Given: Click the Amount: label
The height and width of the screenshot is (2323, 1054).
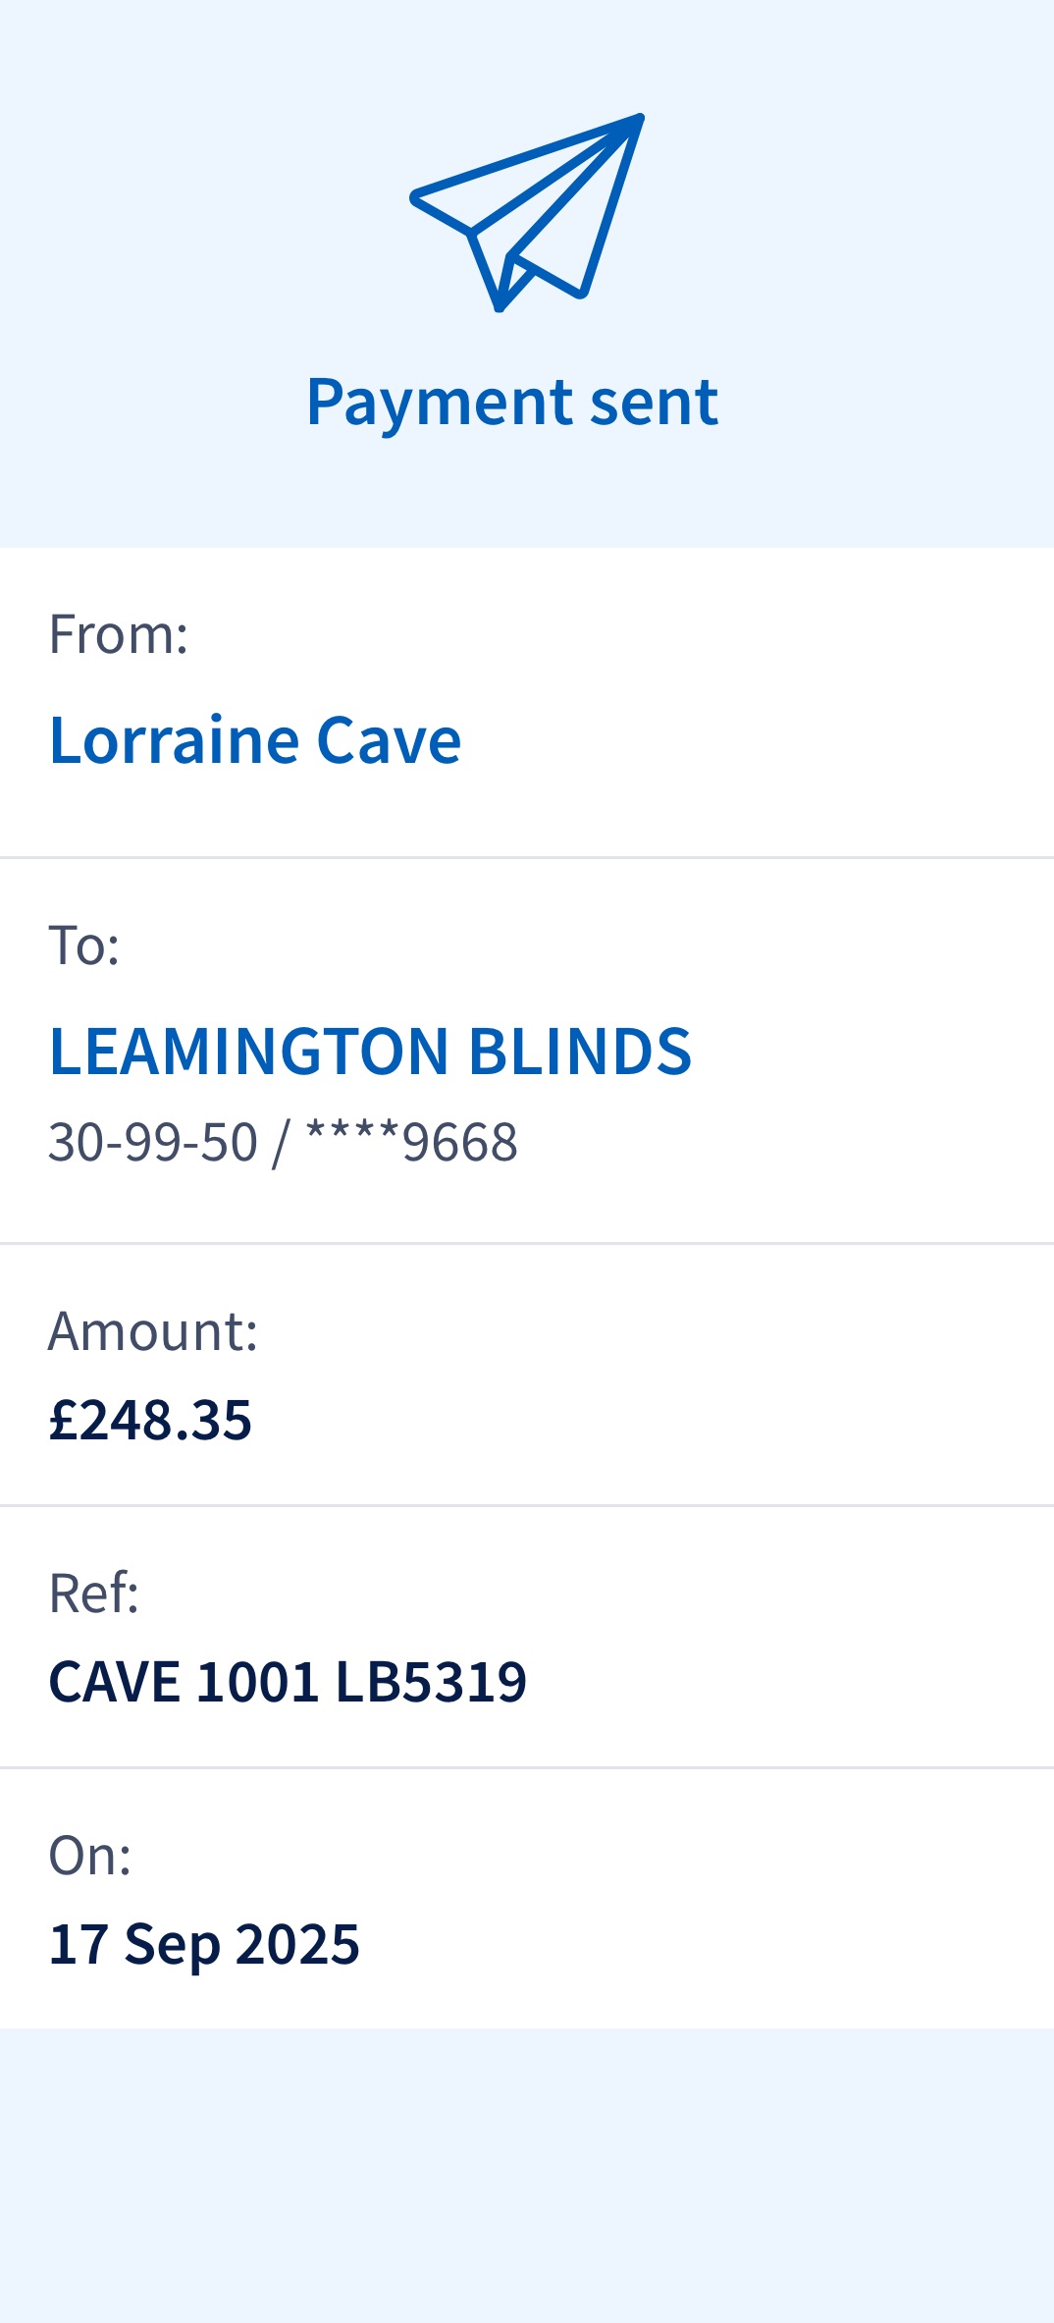Looking at the screenshot, I should (153, 1331).
